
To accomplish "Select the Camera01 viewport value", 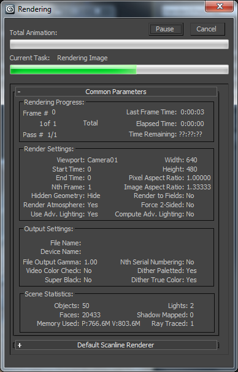I will click(x=102, y=160).
